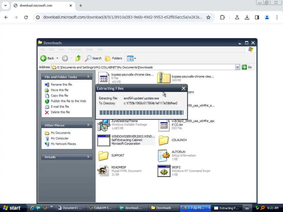Open the Chrome extensions puzzle icon
This screenshot has width=283, height=212.
point(222,17)
